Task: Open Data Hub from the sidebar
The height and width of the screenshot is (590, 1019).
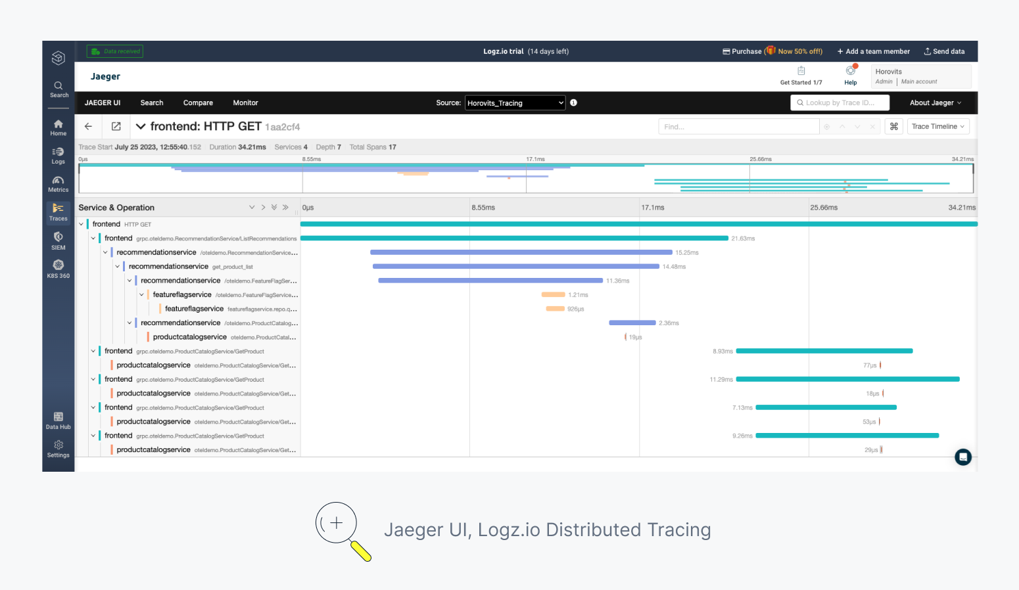Action: [x=58, y=419]
